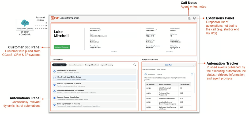Click the Claim status context value

point(94,42)
